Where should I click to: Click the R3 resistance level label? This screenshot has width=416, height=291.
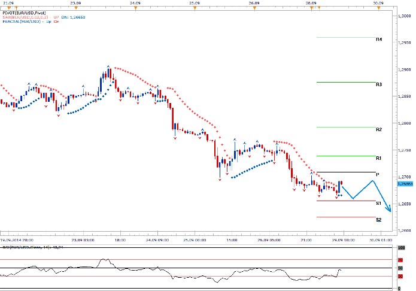click(x=379, y=85)
